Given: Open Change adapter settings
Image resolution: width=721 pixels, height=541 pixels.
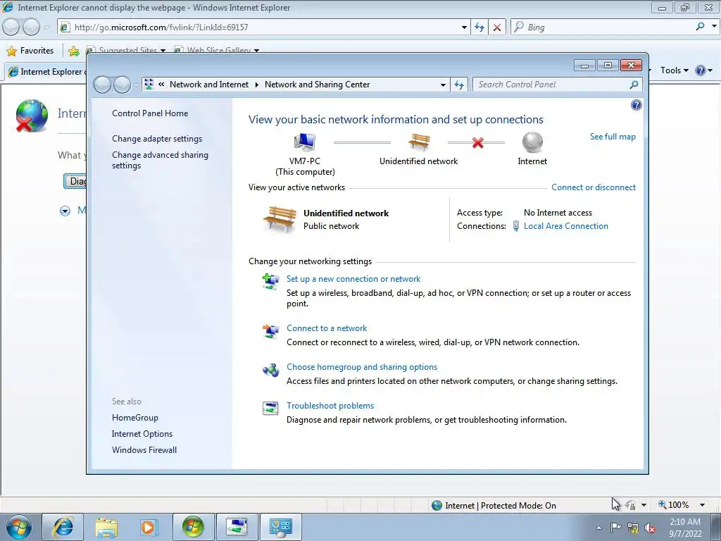Looking at the screenshot, I should pos(157,139).
